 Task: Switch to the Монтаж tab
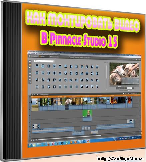point(42,56)
